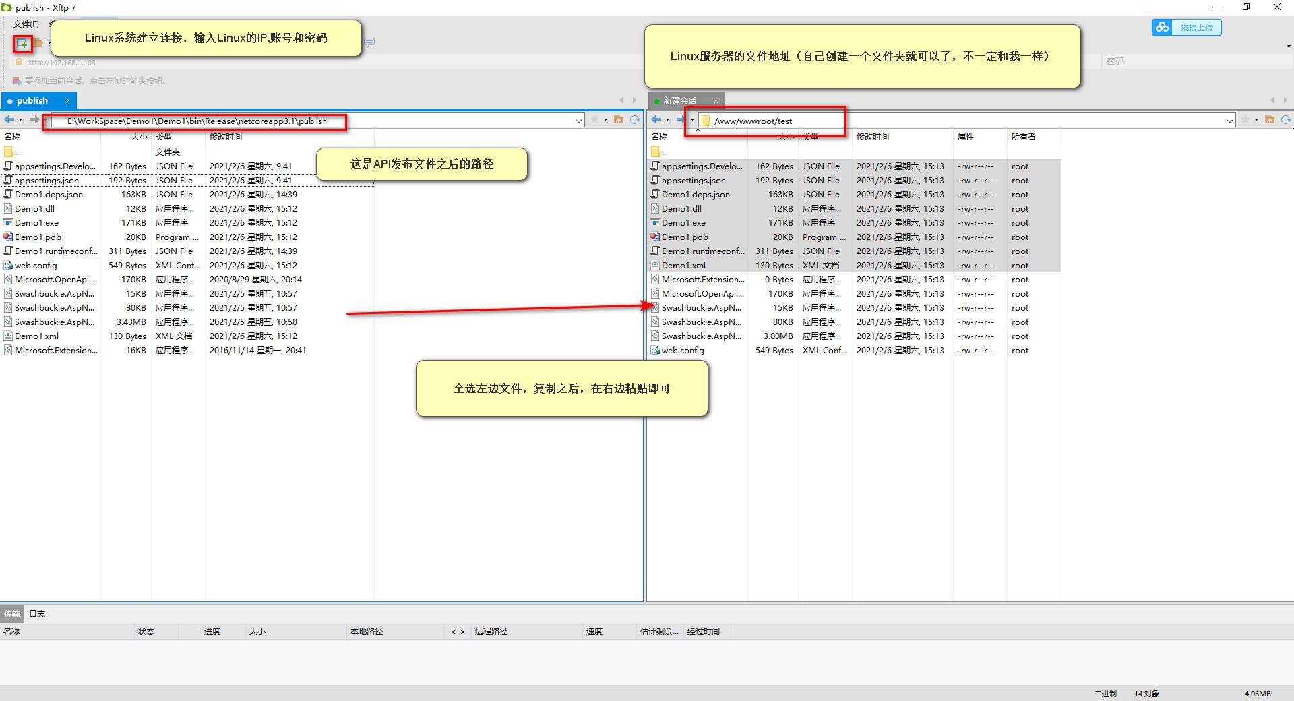1294x701 pixels.
Task: Expand the local path dropdown
Action: tap(578, 121)
